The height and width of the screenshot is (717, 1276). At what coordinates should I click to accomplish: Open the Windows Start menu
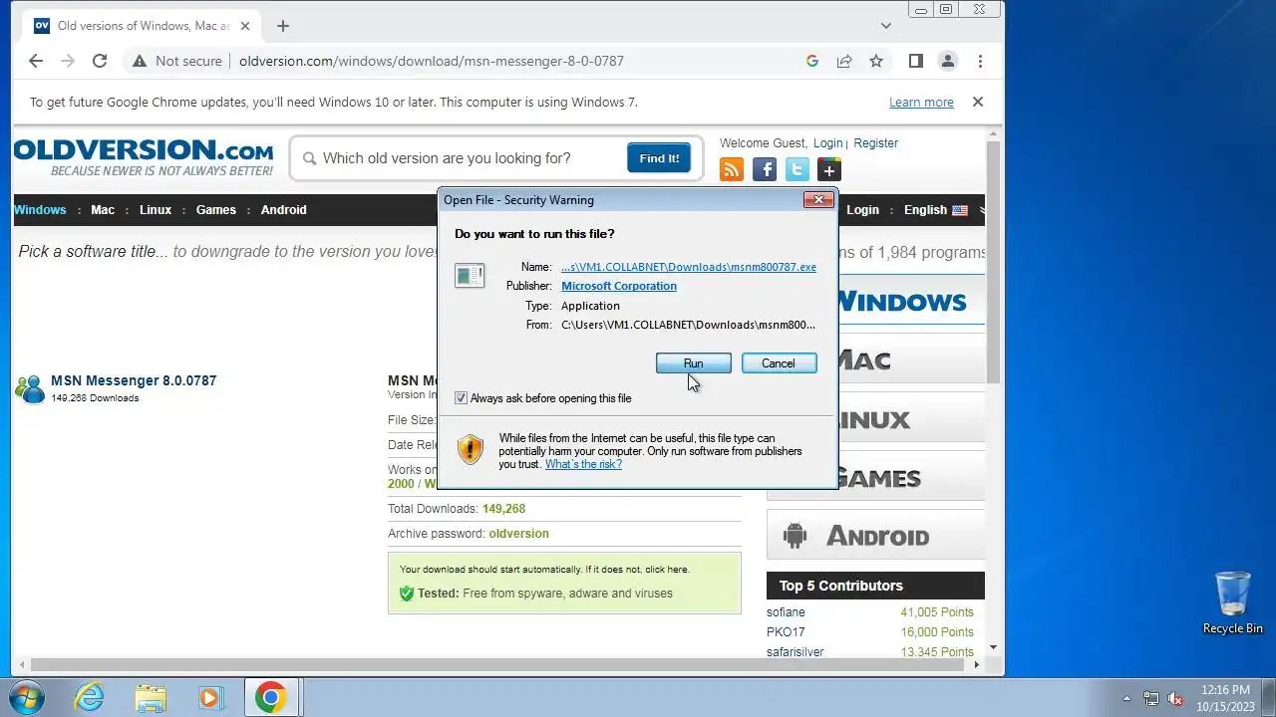coord(26,697)
